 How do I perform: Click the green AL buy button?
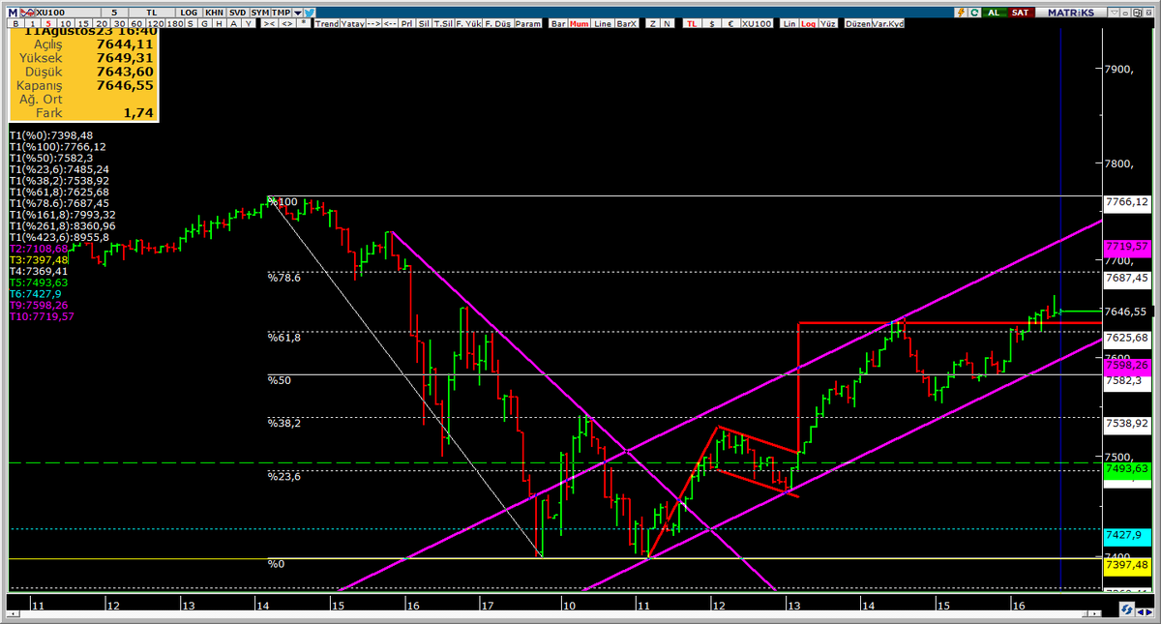click(994, 13)
